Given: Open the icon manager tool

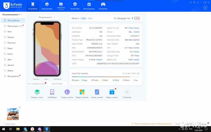Looking at the screenshot, I should tap(82, 92).
